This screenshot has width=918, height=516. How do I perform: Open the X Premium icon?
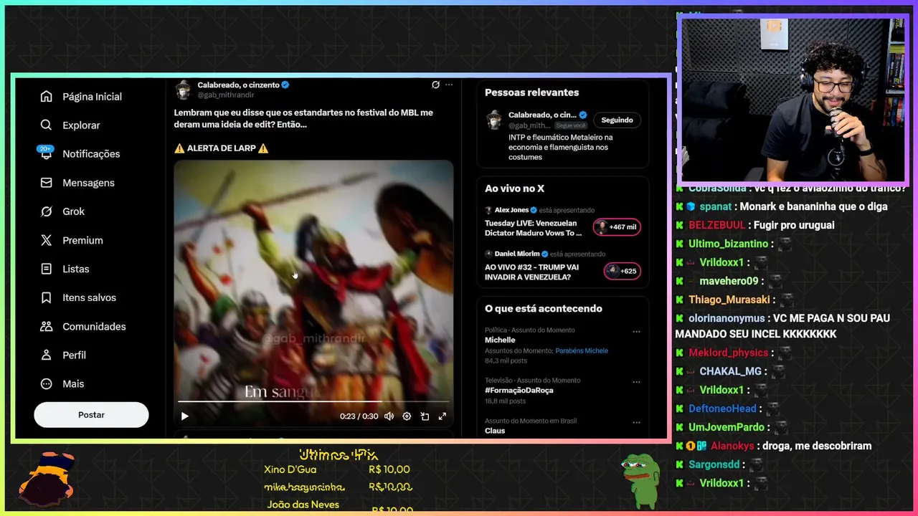[47, 240]
